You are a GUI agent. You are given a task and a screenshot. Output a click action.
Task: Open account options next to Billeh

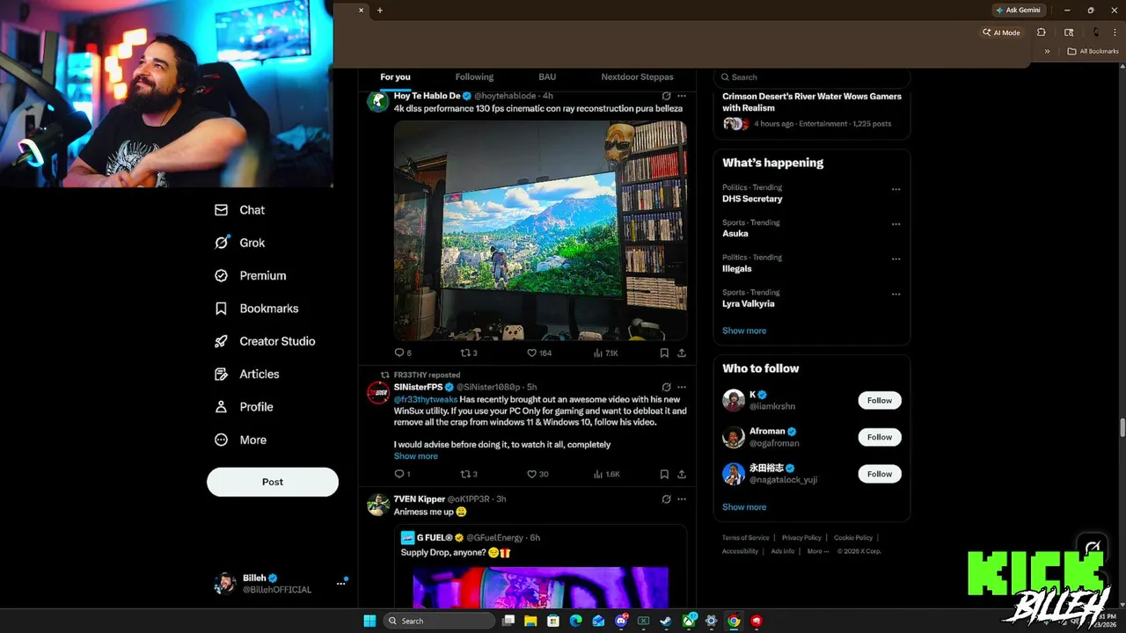click(340, 583)
